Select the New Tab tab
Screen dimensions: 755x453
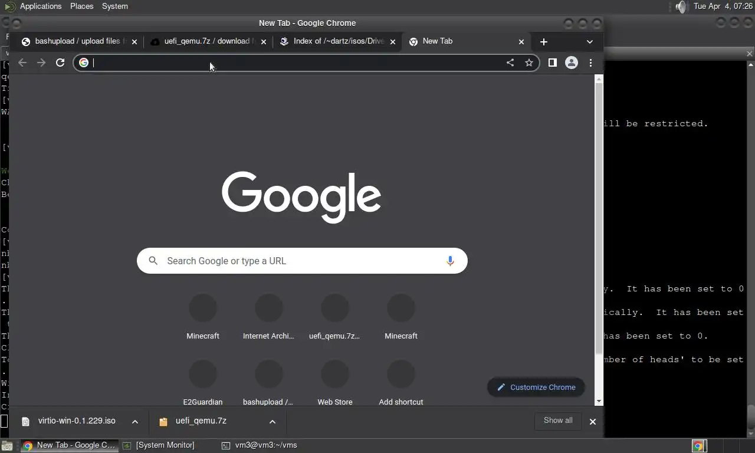coord(466,41)
